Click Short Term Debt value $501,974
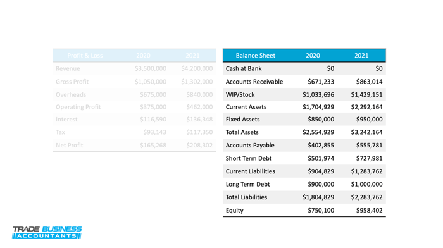Viewport: 443px width, 248px height. 321,158
